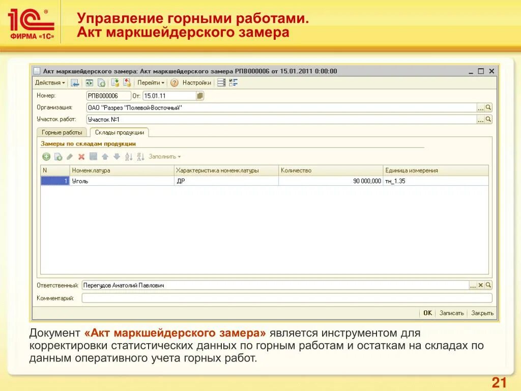Click the checklist settings icon in toolbar

click(233, 83)
